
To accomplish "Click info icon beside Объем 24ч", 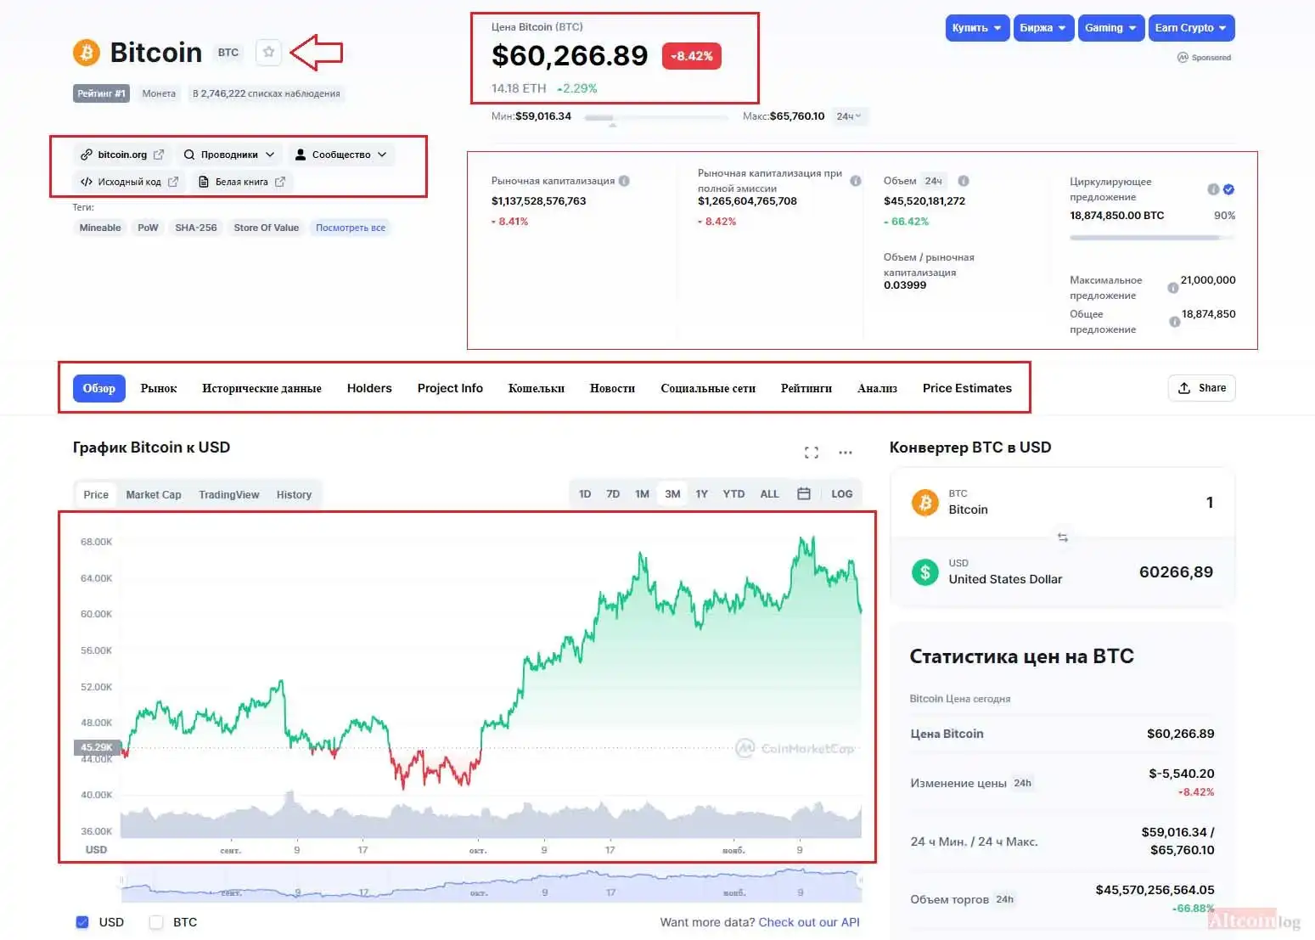I will (x=964, y=181).
